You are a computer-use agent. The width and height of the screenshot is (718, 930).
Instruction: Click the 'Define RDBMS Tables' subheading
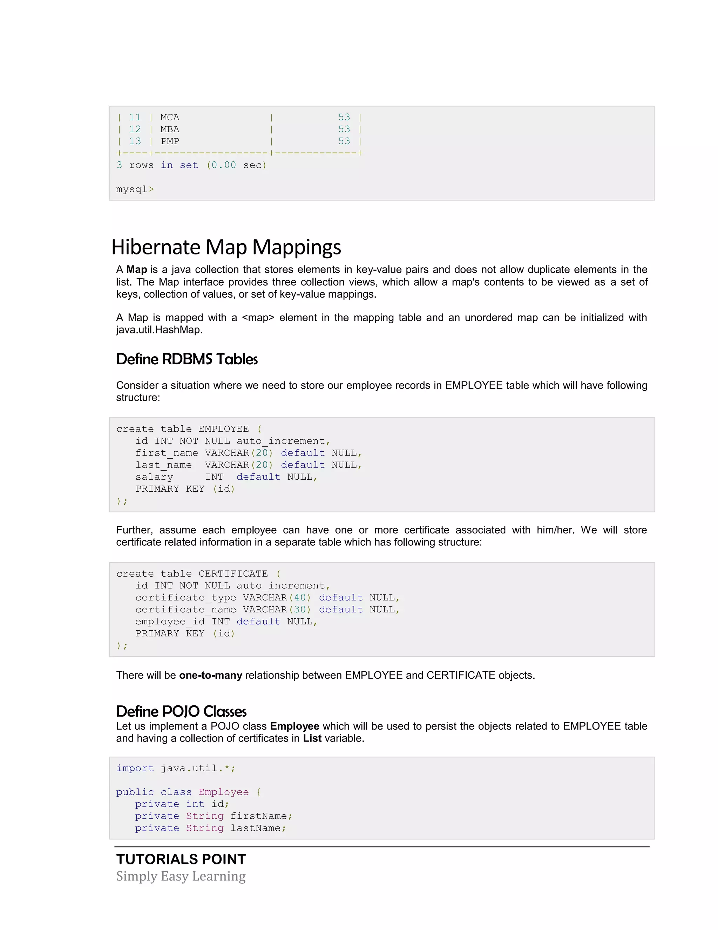pos(187,359)
